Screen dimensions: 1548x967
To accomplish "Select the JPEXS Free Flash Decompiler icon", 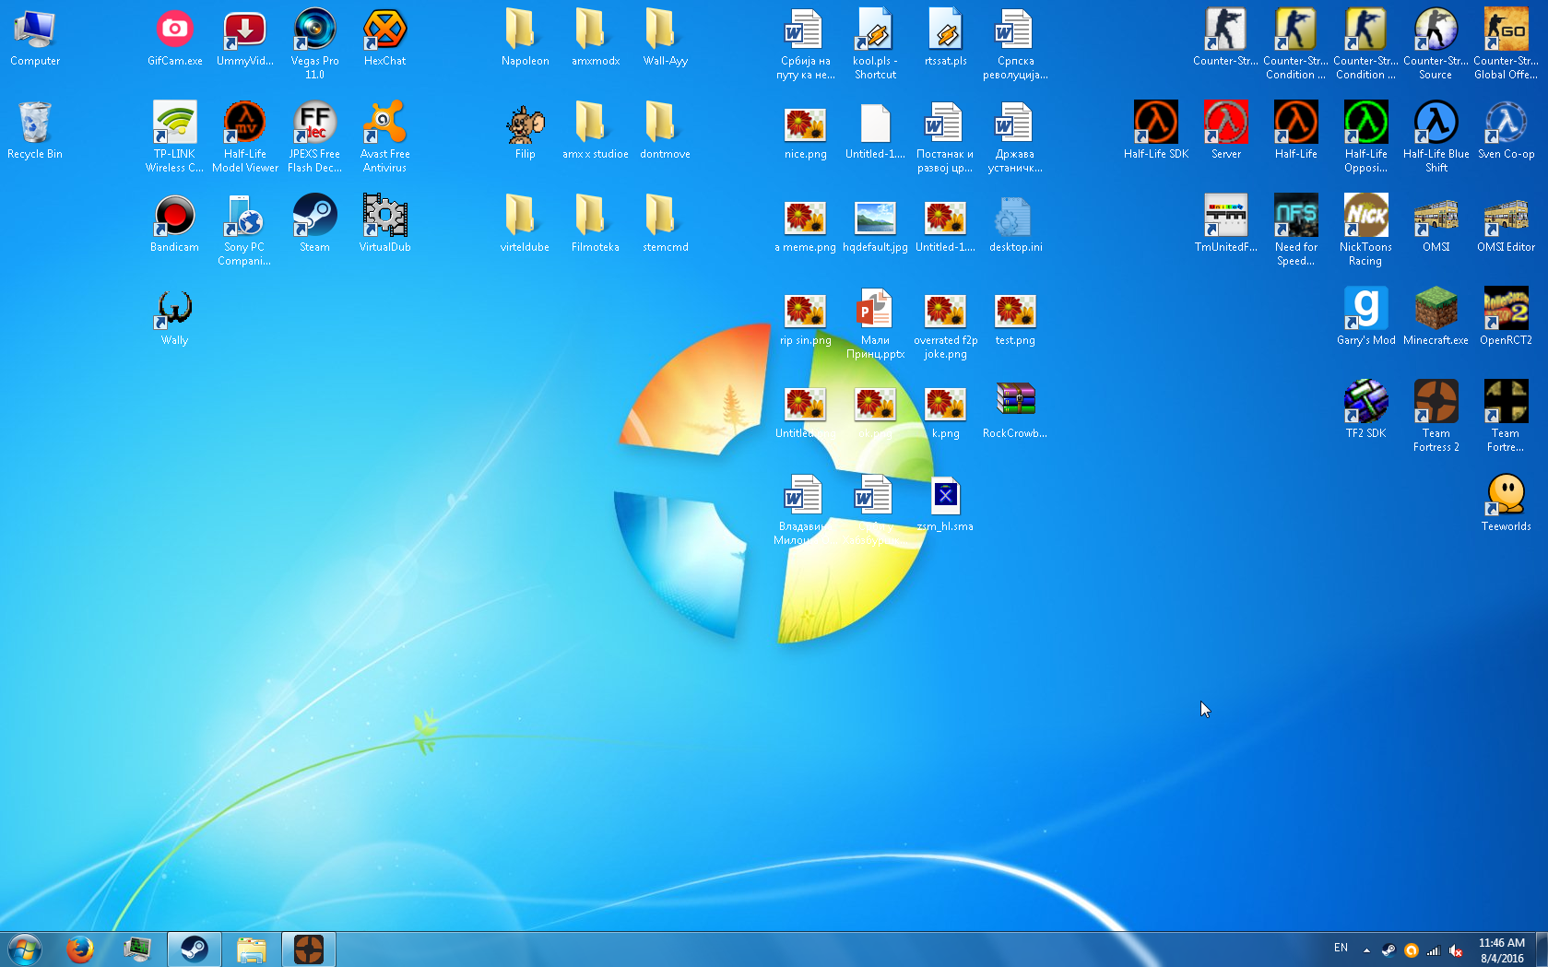I will click(314, 137).
